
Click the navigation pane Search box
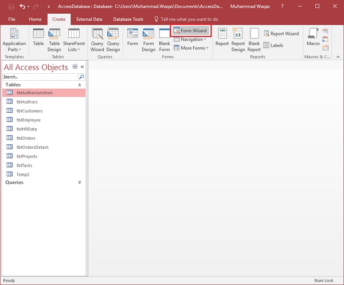click(x=40, y=77)
